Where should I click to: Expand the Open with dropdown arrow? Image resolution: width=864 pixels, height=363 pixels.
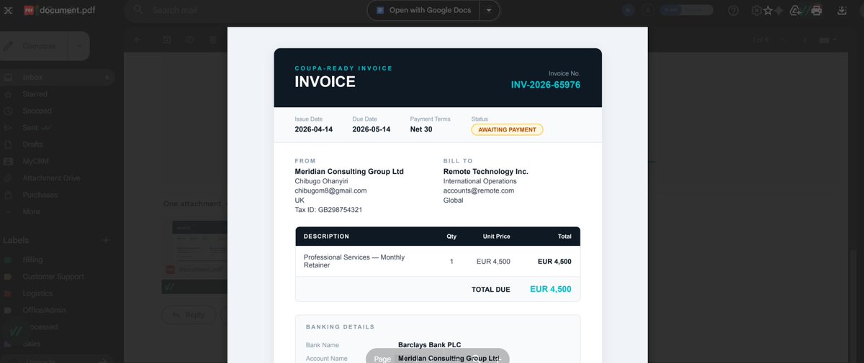coord(490,11)
